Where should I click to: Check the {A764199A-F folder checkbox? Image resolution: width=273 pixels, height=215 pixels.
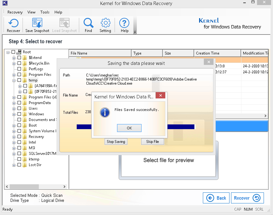(x=25, y=86)
